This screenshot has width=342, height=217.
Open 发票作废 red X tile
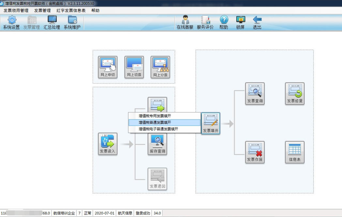pos(255,152)
